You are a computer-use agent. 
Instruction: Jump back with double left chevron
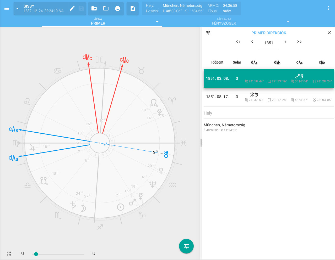click(238, 42)
